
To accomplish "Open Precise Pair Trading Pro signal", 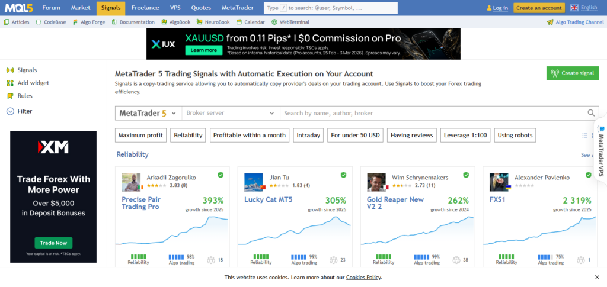I will [141, 203].
